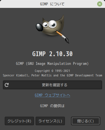The width and height of the screenshot is (105, 130).
Task: Dismiss dialog using 閉じる(C) button
Action: click(86, 121)
